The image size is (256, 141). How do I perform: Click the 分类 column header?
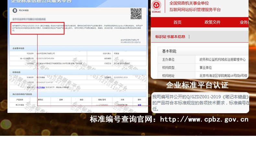click(x=122, y=100)
